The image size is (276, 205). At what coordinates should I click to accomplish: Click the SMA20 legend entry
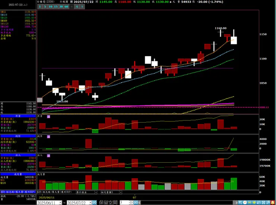[x=18, y=18]
